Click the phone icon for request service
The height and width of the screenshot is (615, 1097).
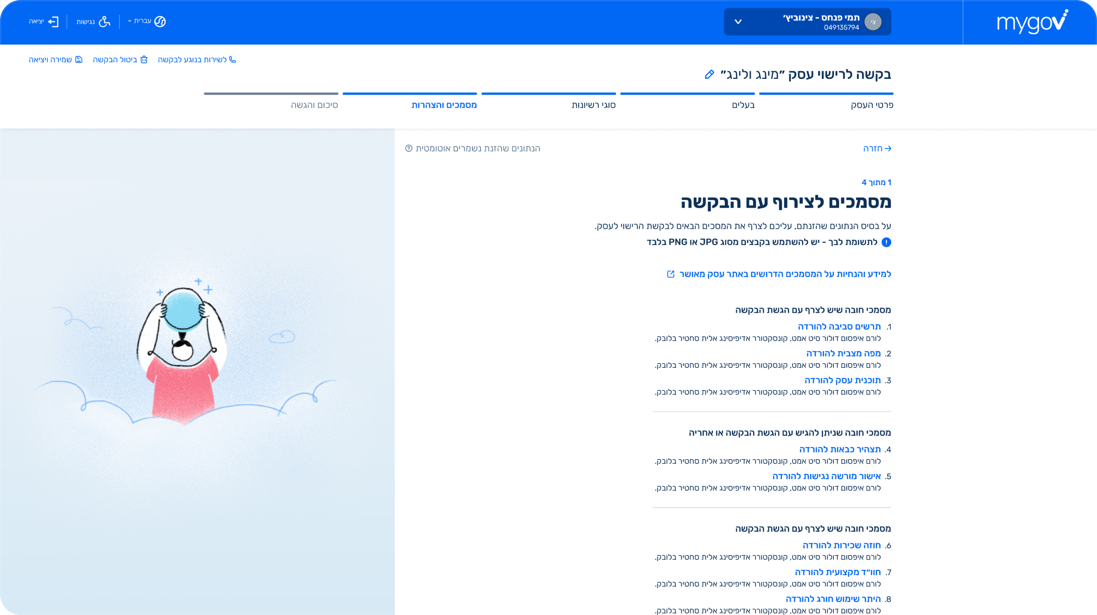click(x=232, y=59)
